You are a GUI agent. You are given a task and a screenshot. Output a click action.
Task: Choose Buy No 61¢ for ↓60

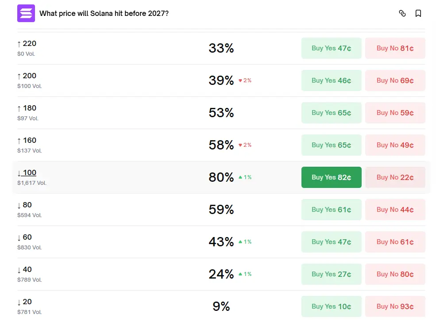(x=395, y=242)
